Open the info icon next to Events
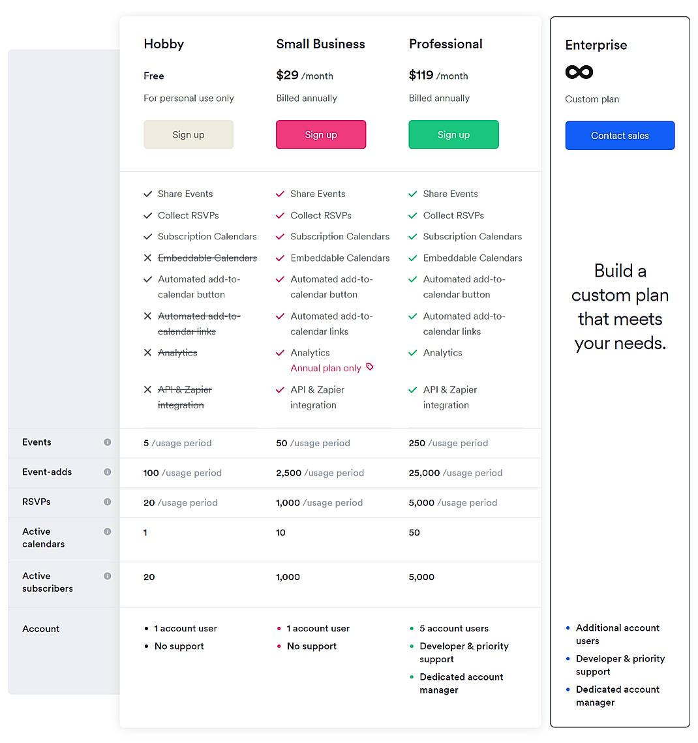The width and height of the screenshot is (698, 743). [108, 442]
